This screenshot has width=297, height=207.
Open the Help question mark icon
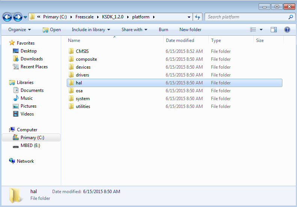coord(287,30)
